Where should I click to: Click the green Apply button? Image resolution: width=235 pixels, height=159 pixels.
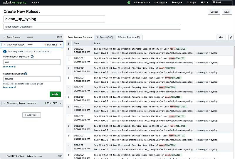(x=55, y=94)
